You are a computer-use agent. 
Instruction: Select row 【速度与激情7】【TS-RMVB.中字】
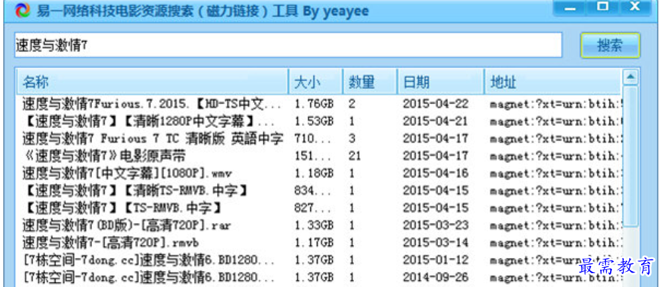318,207
